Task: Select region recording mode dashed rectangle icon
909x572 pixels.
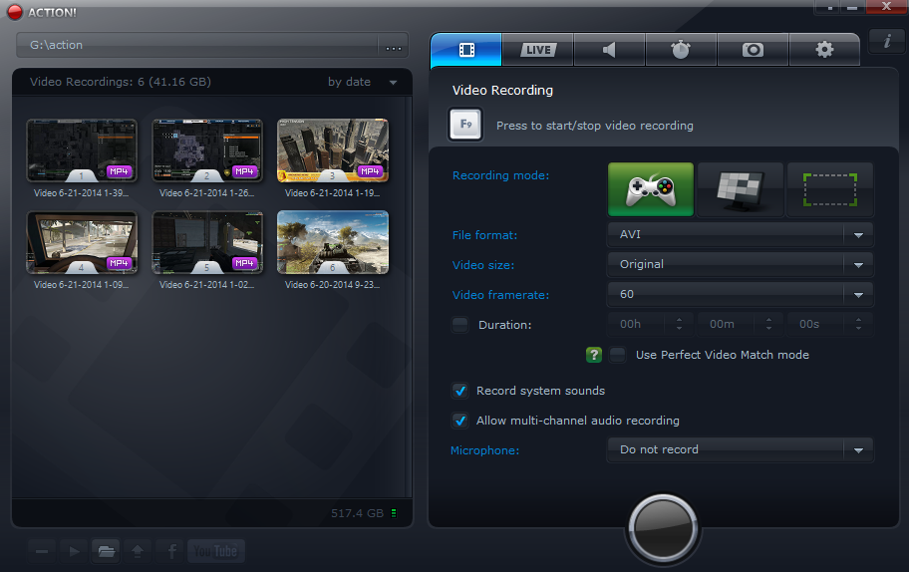Action: click(x=829, y=189)
